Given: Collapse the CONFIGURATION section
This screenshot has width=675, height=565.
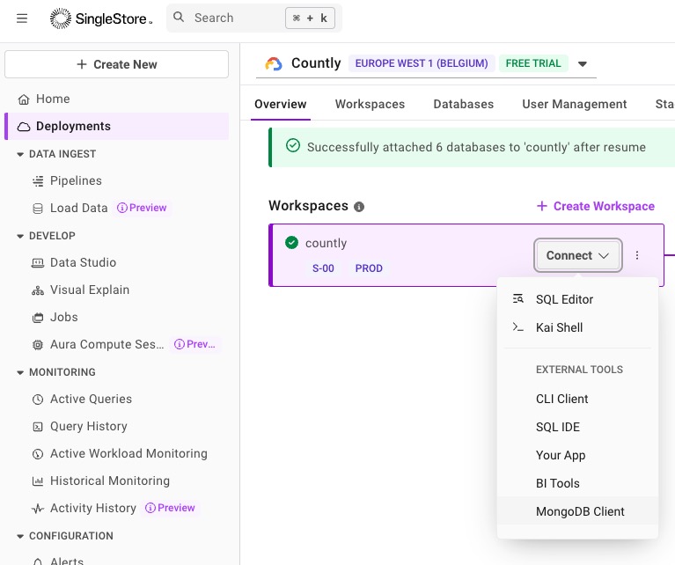Looking at the screenshot, I should click(x=20, y=536).
